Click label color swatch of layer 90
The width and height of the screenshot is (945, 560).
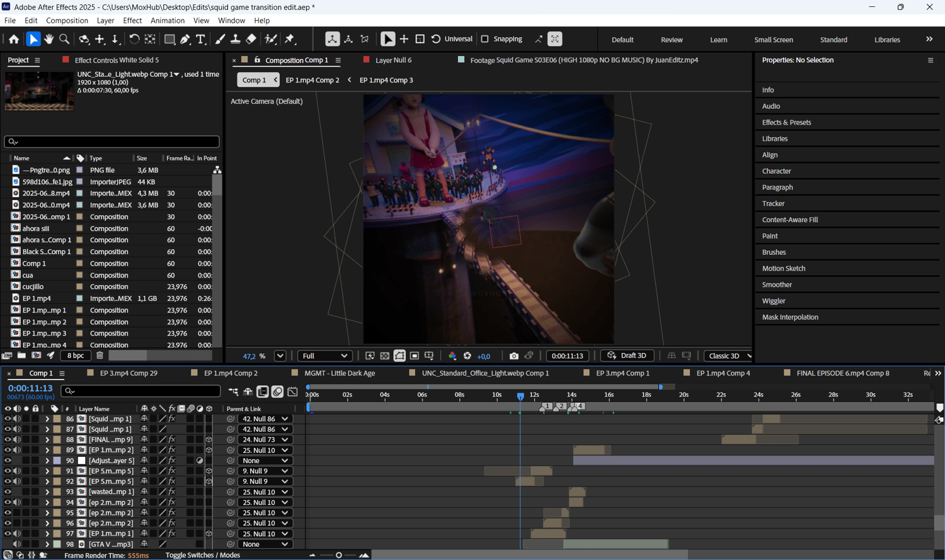coord(57,461)
